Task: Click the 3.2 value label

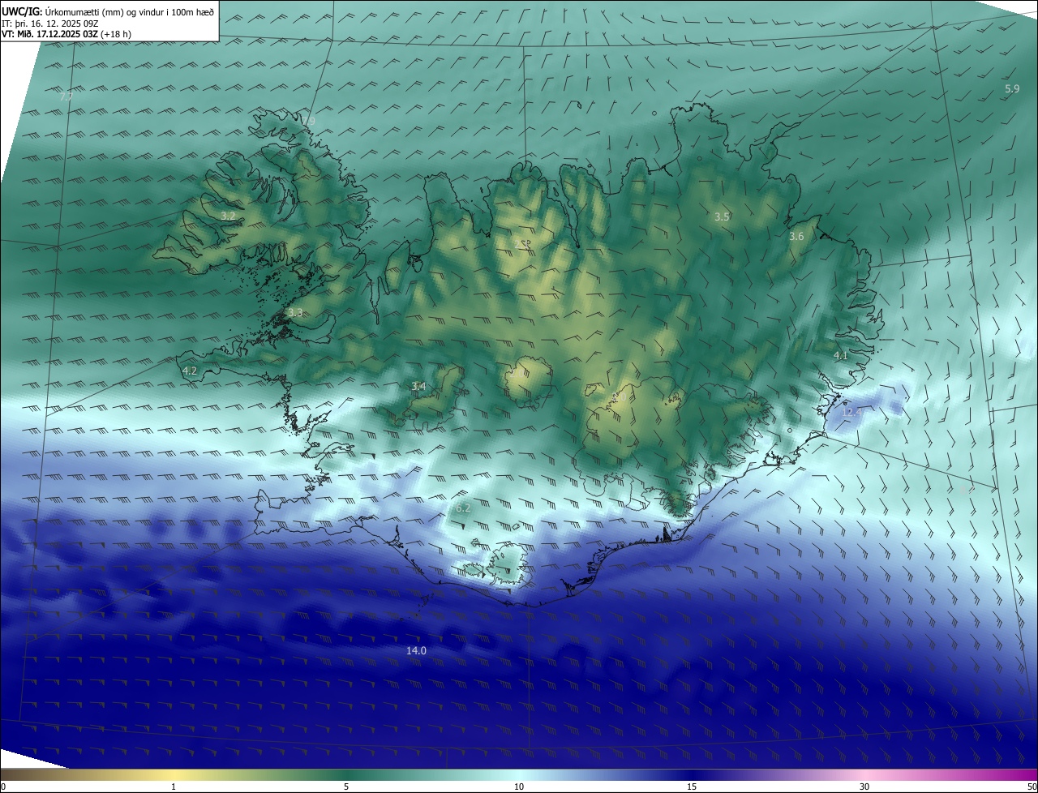Action: click(x=228, y=216)
